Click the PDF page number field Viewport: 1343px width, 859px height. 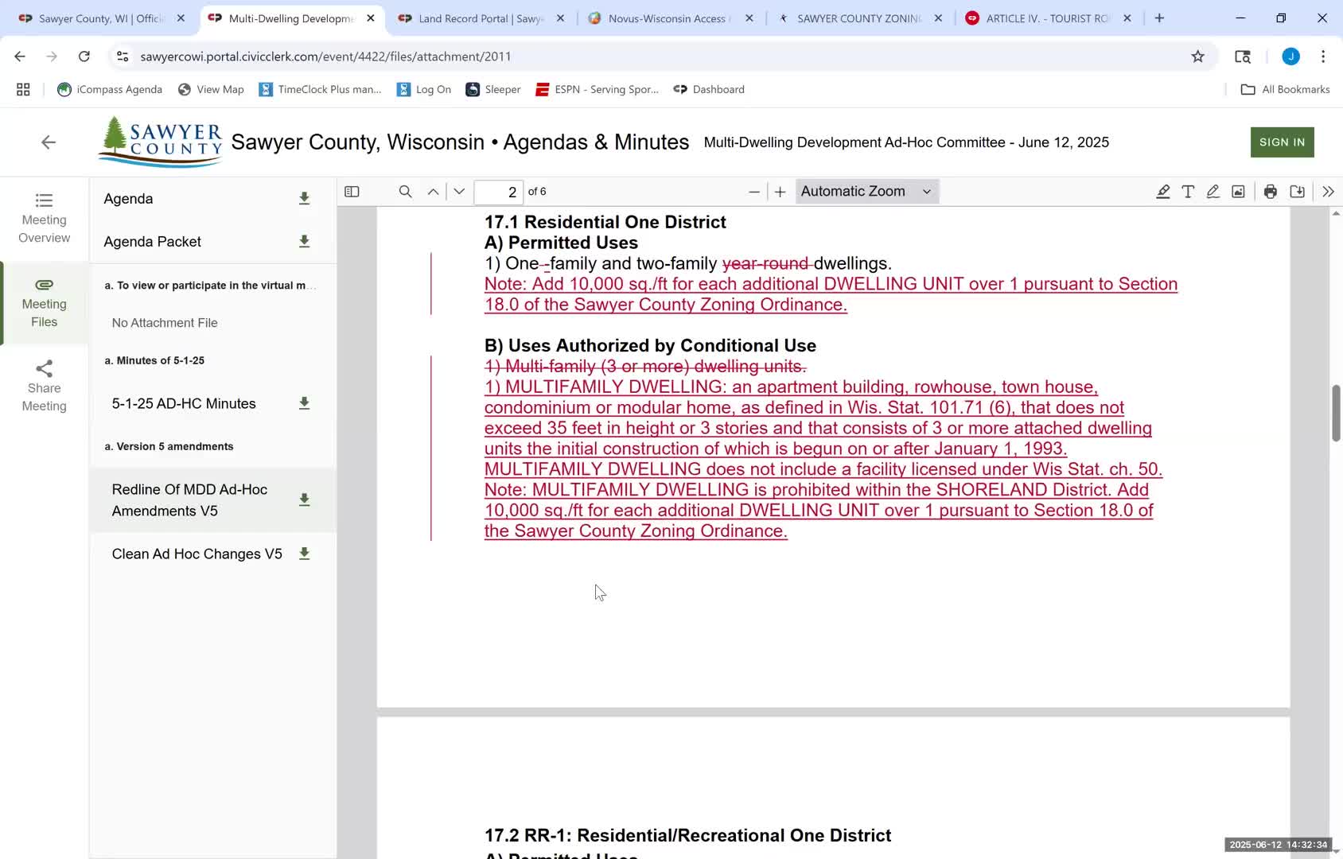[499, 192]
